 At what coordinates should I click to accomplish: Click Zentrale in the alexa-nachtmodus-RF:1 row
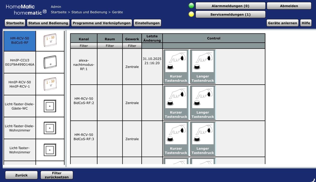tap(132, 67)
